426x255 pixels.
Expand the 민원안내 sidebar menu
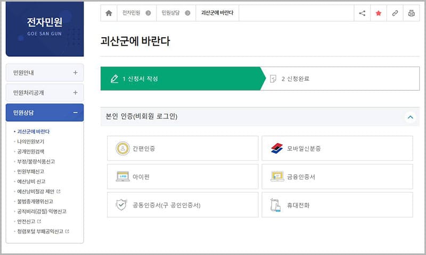[45, 73]
